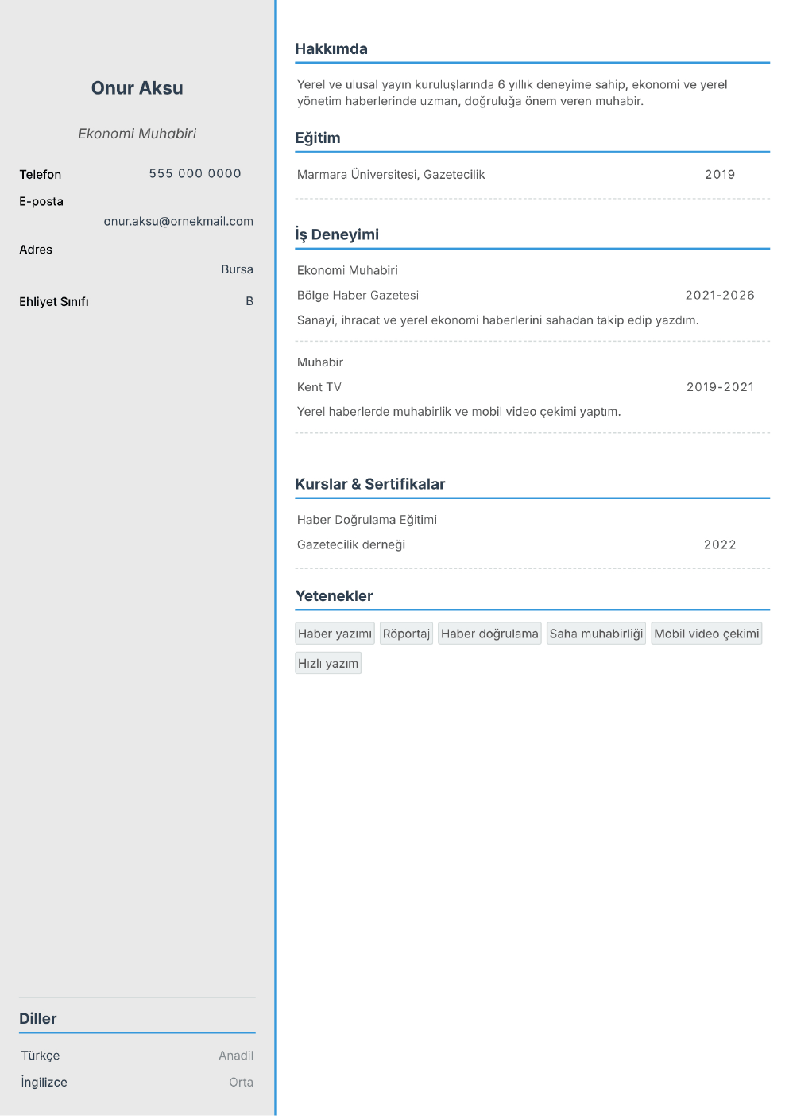Click the proficiency level "Anadil"

click(236, 1056)
